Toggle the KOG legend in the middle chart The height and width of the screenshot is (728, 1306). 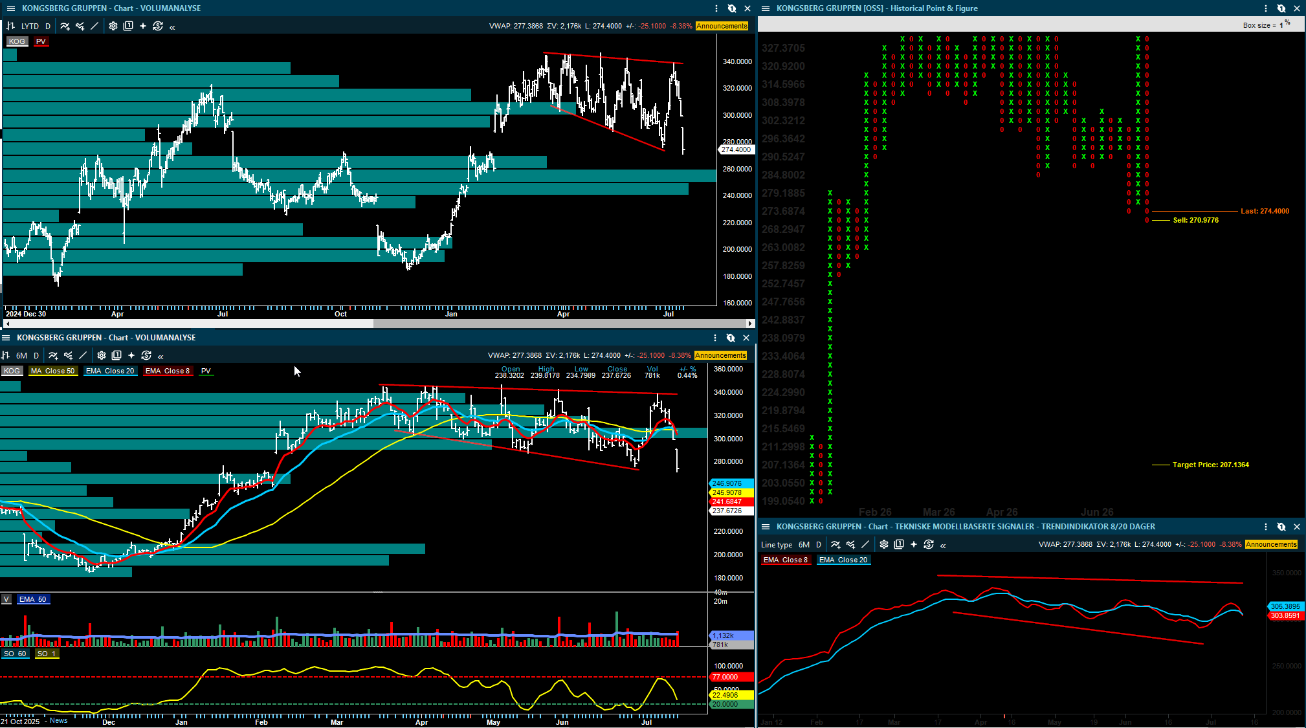pyautogui.click(x=12, y=371)
